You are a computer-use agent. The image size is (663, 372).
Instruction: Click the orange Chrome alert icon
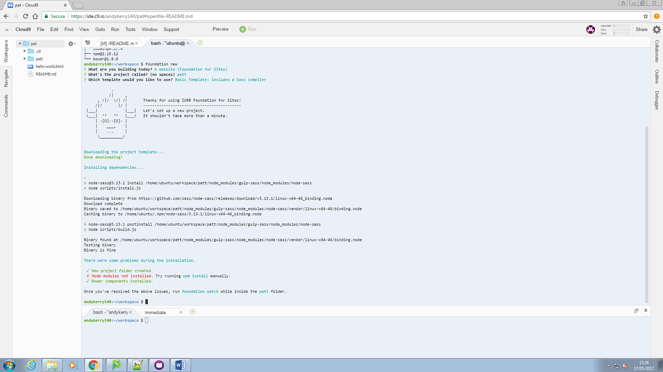click(x=657, y=16)
